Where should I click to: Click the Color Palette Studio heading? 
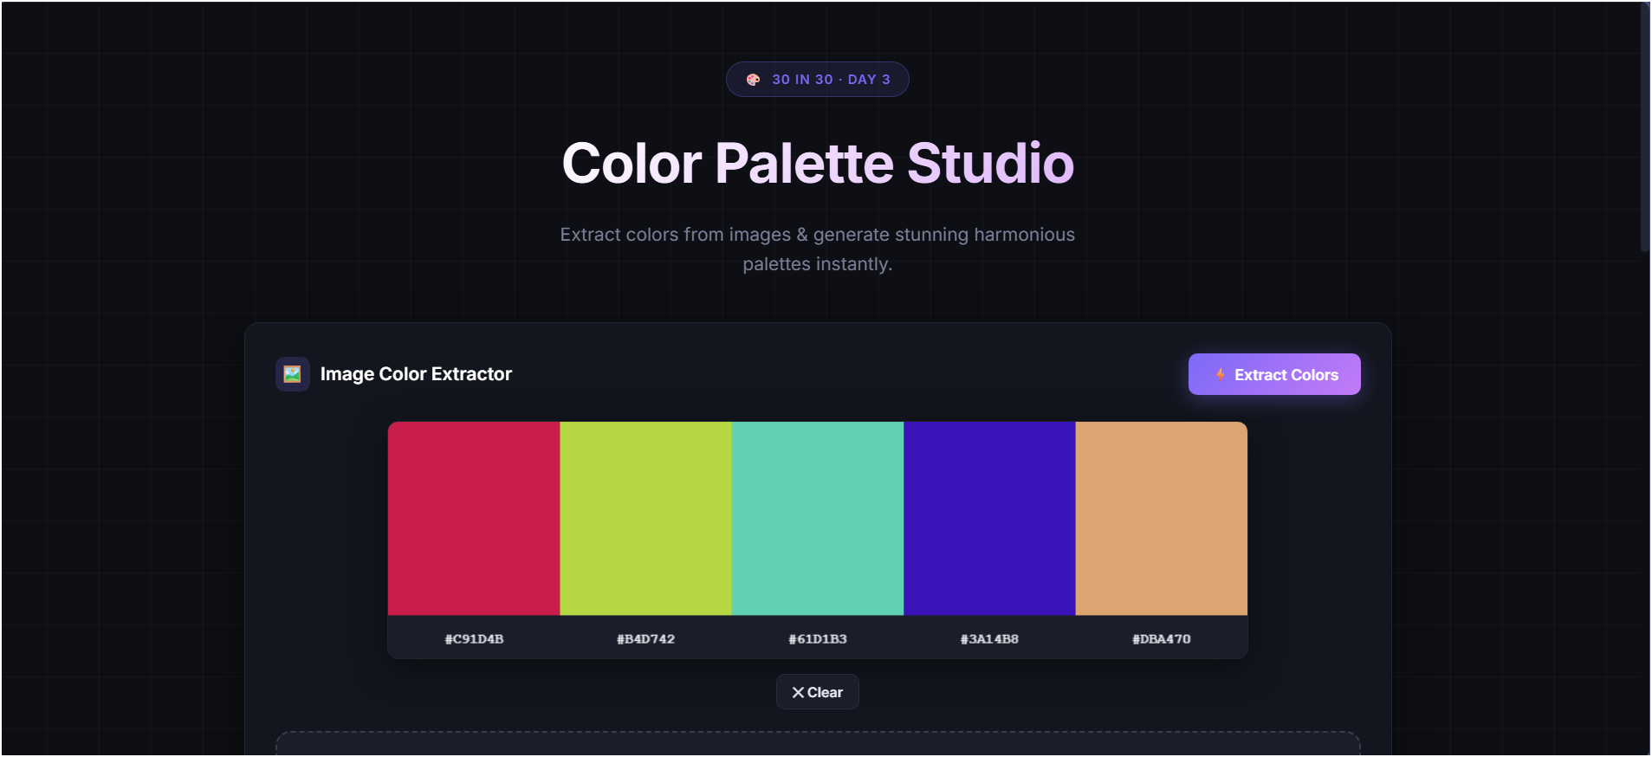(818, 163)
